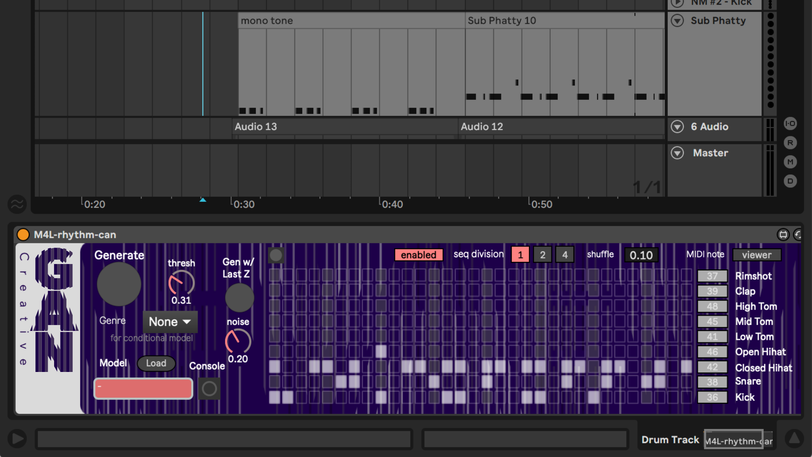Select seq division 2
Screen dimensions: 812x457
click(543, 255)
